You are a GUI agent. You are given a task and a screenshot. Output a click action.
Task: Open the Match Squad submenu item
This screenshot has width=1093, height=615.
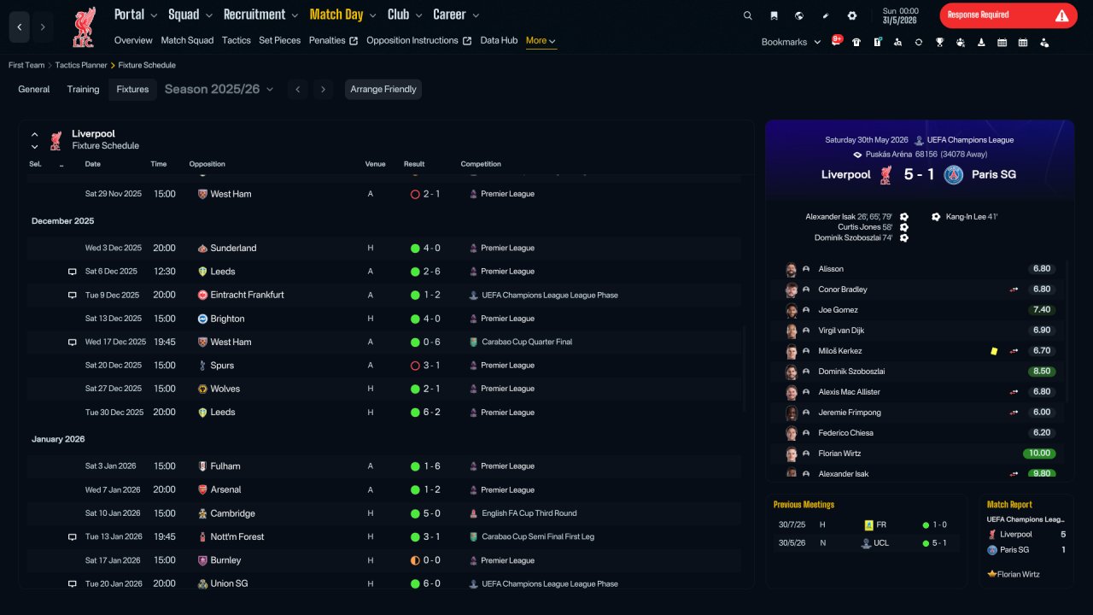(187, 40)
